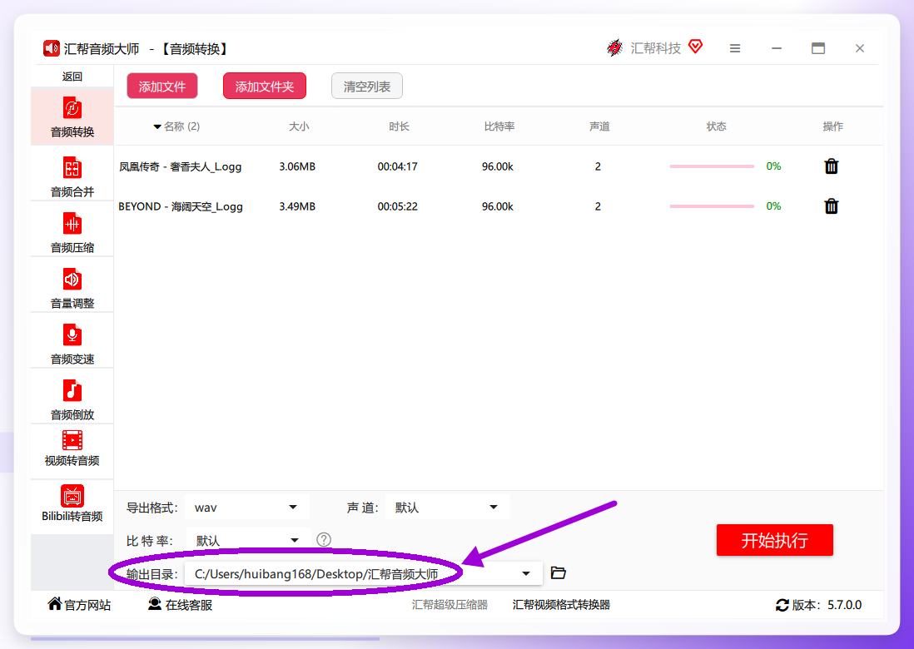Image resolution: width=914 pixels, height=649 pixels.
Task: Open the 音频倒放 audio reverse tool
Action: point(72,400)
